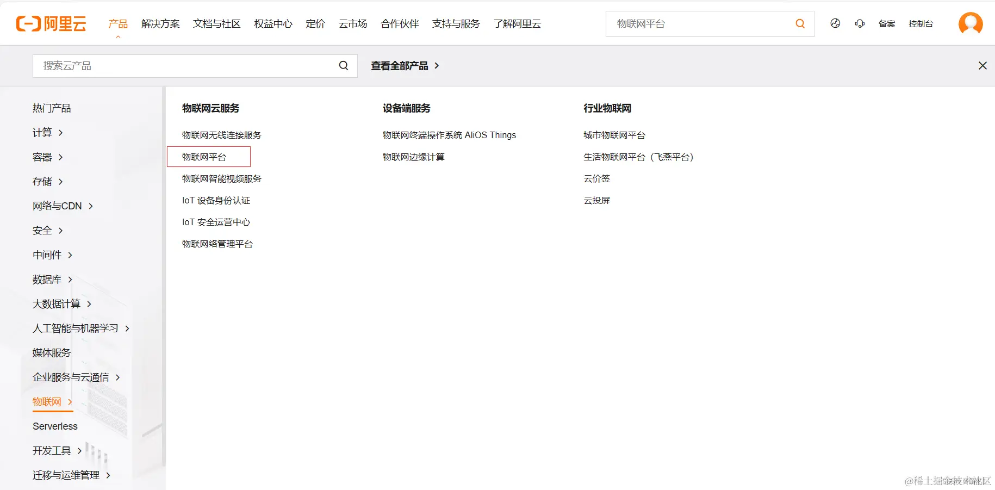Switch to the 解决方案 menu
The width and height of the screenshot is (995, 490).
click(160, 23)
